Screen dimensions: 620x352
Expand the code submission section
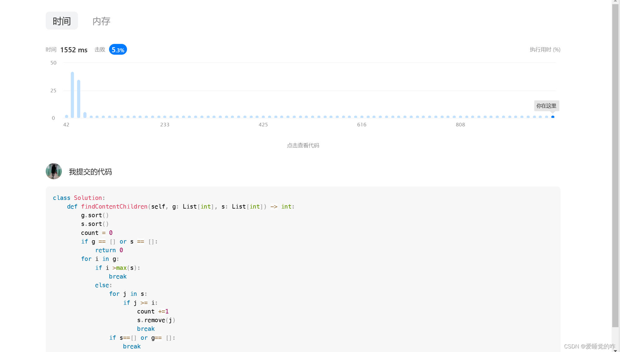(x=303, y=145)
